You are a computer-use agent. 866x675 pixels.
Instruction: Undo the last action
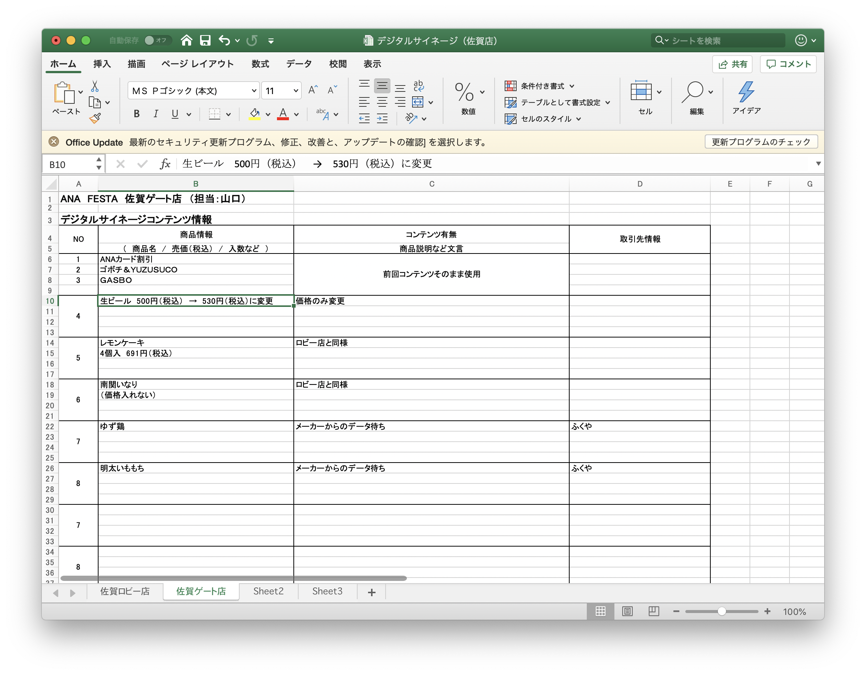point(224,40)
